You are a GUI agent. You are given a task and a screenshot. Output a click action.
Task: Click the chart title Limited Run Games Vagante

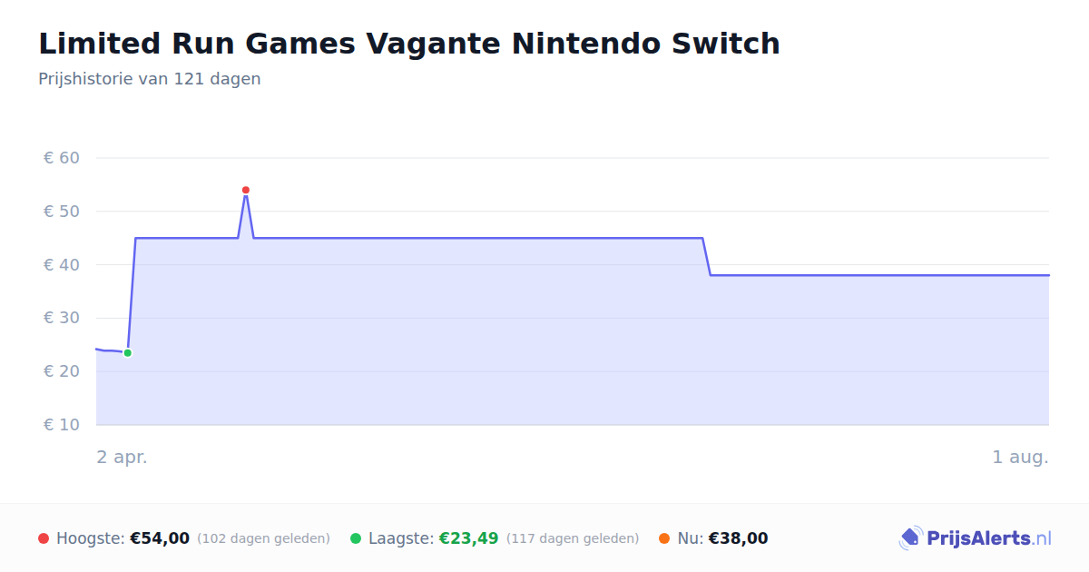pyautogui.click(x=408, y=44)
